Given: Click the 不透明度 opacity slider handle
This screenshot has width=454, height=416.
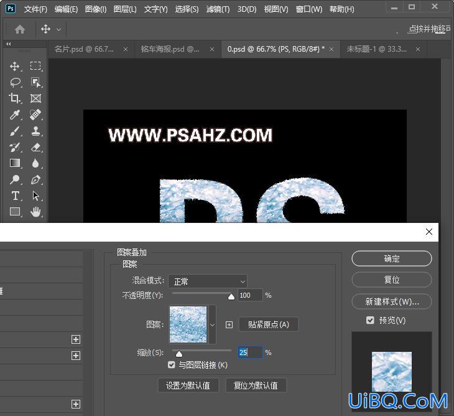Looking at the screenshot, I should (231, 296).
